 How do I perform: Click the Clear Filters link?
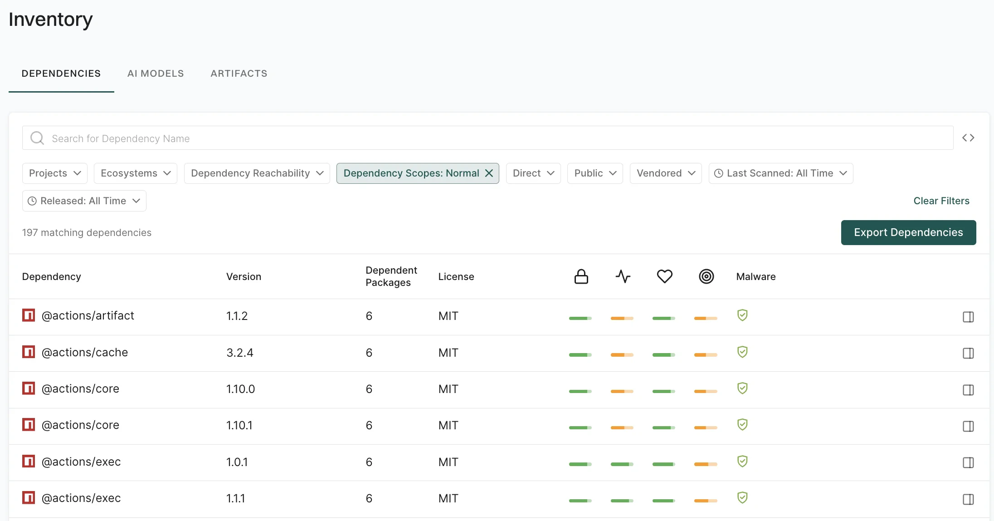pyautogui.click(x=941, y=201)
